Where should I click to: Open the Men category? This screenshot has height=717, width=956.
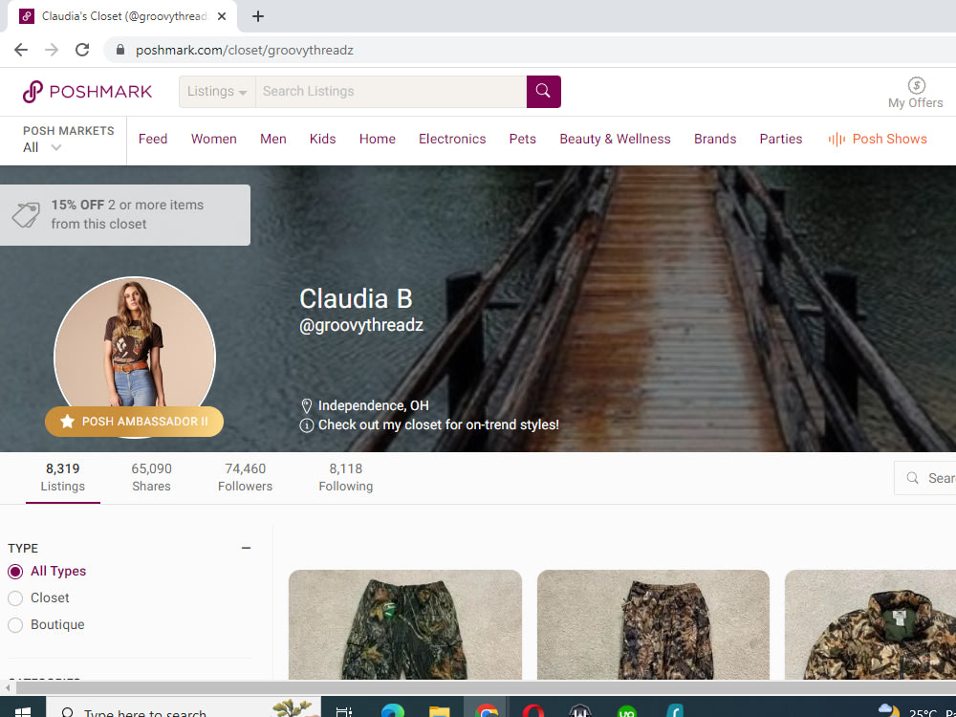click(x=273, y=139)
